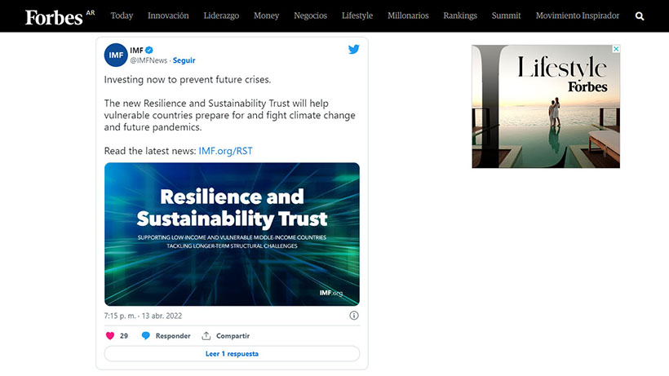This screenshot has height=376, width=669.
Task: Click the Twitter bird icon on tweet
Action: click(354, 50)
